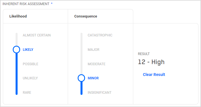Click the grey likelihood track above Likely
Image resolution: width=201 pixels, height=107 pixels.
[16, 39]
